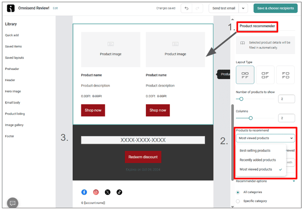Select the third layout type icon
The width and height of the screenshot is (304, 211).
[285, 75]
